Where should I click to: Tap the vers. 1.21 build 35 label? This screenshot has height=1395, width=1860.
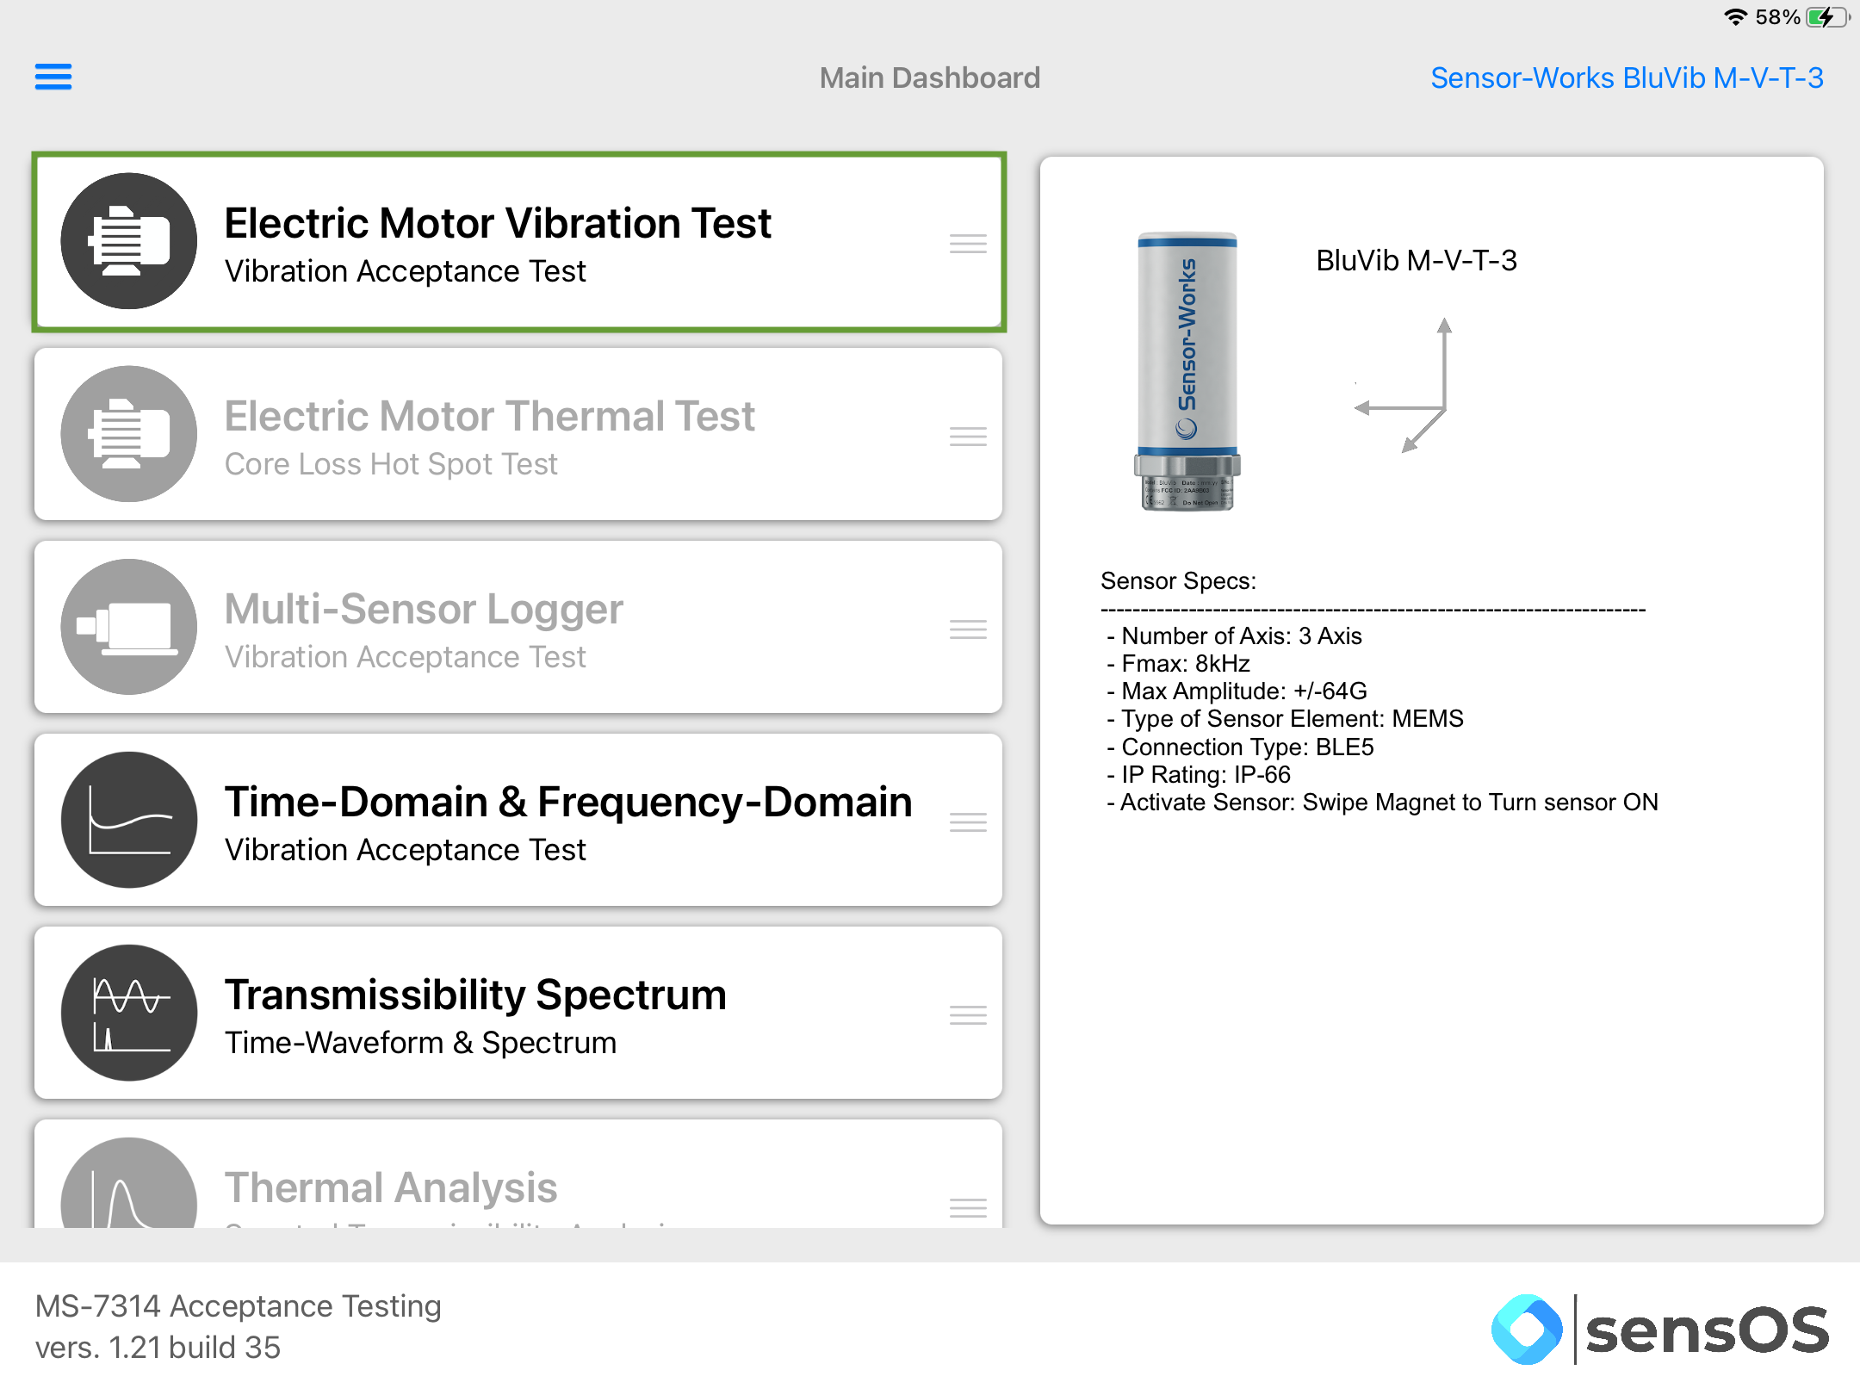point(158,1348)
